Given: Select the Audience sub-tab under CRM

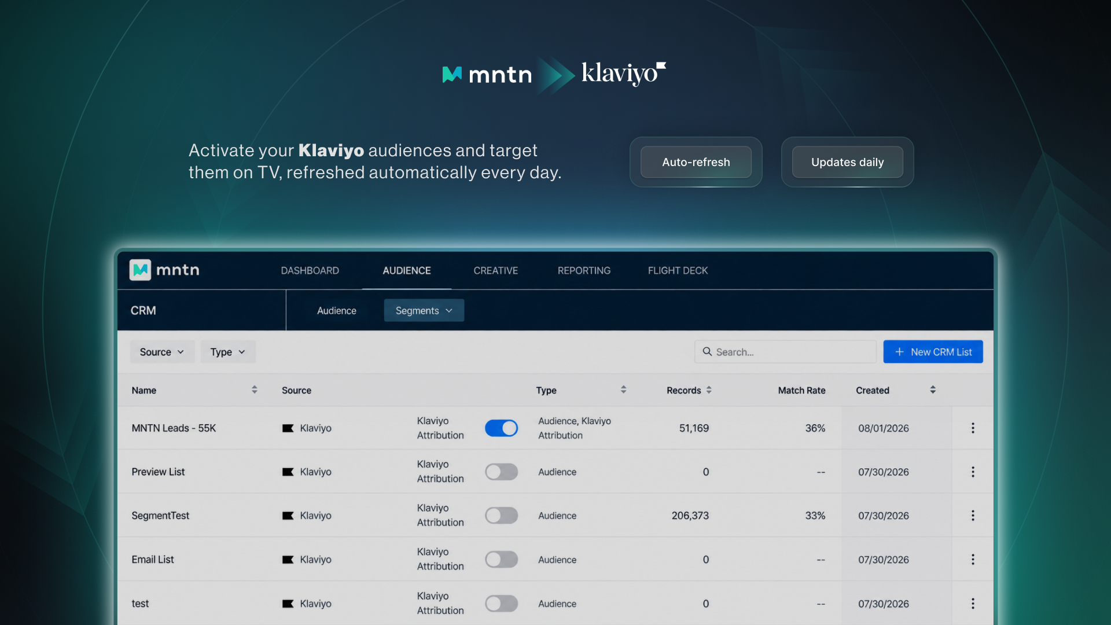Looking at the screenshot, I should tap(337, 311).
